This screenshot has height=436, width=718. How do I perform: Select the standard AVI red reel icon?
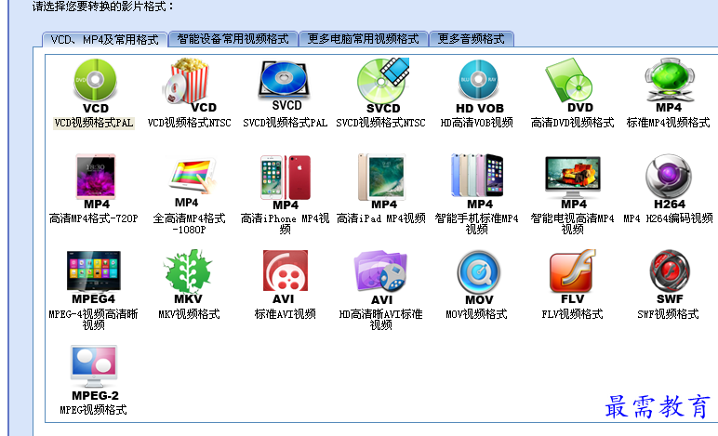coord(285,277)
